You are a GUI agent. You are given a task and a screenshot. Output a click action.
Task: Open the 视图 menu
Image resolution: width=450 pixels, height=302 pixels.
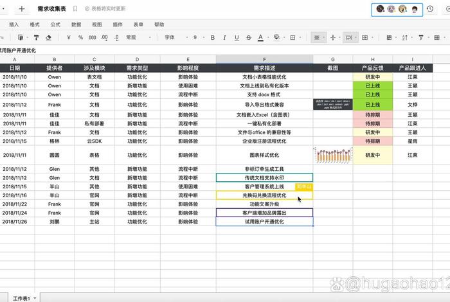pyautogui.click(x=96, y=24)
